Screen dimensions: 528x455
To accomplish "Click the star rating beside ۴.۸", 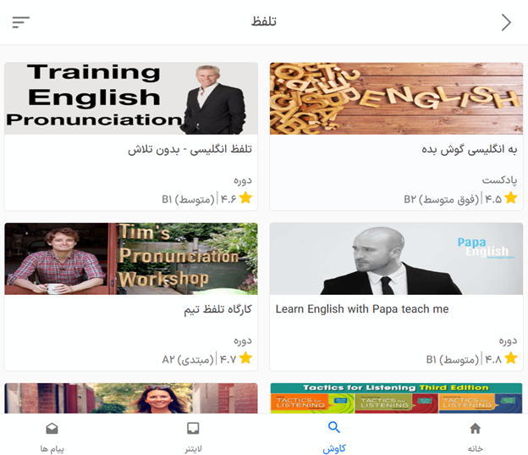I will (511, 358).
